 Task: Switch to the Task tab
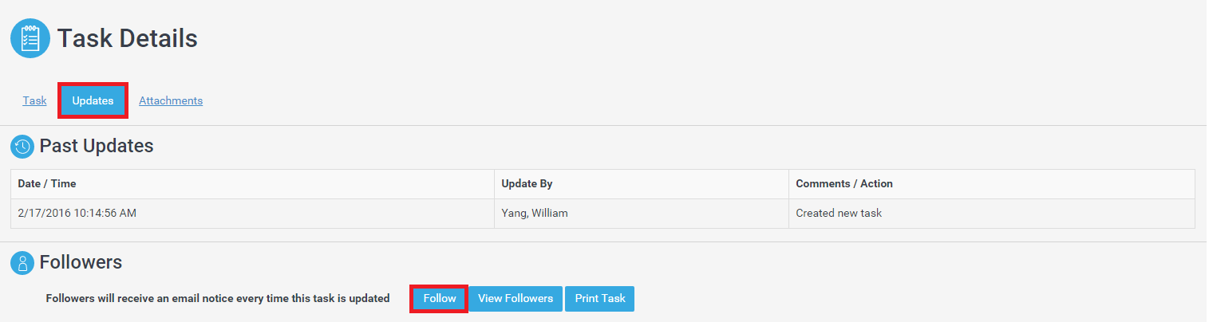click(x=34, y=100)
